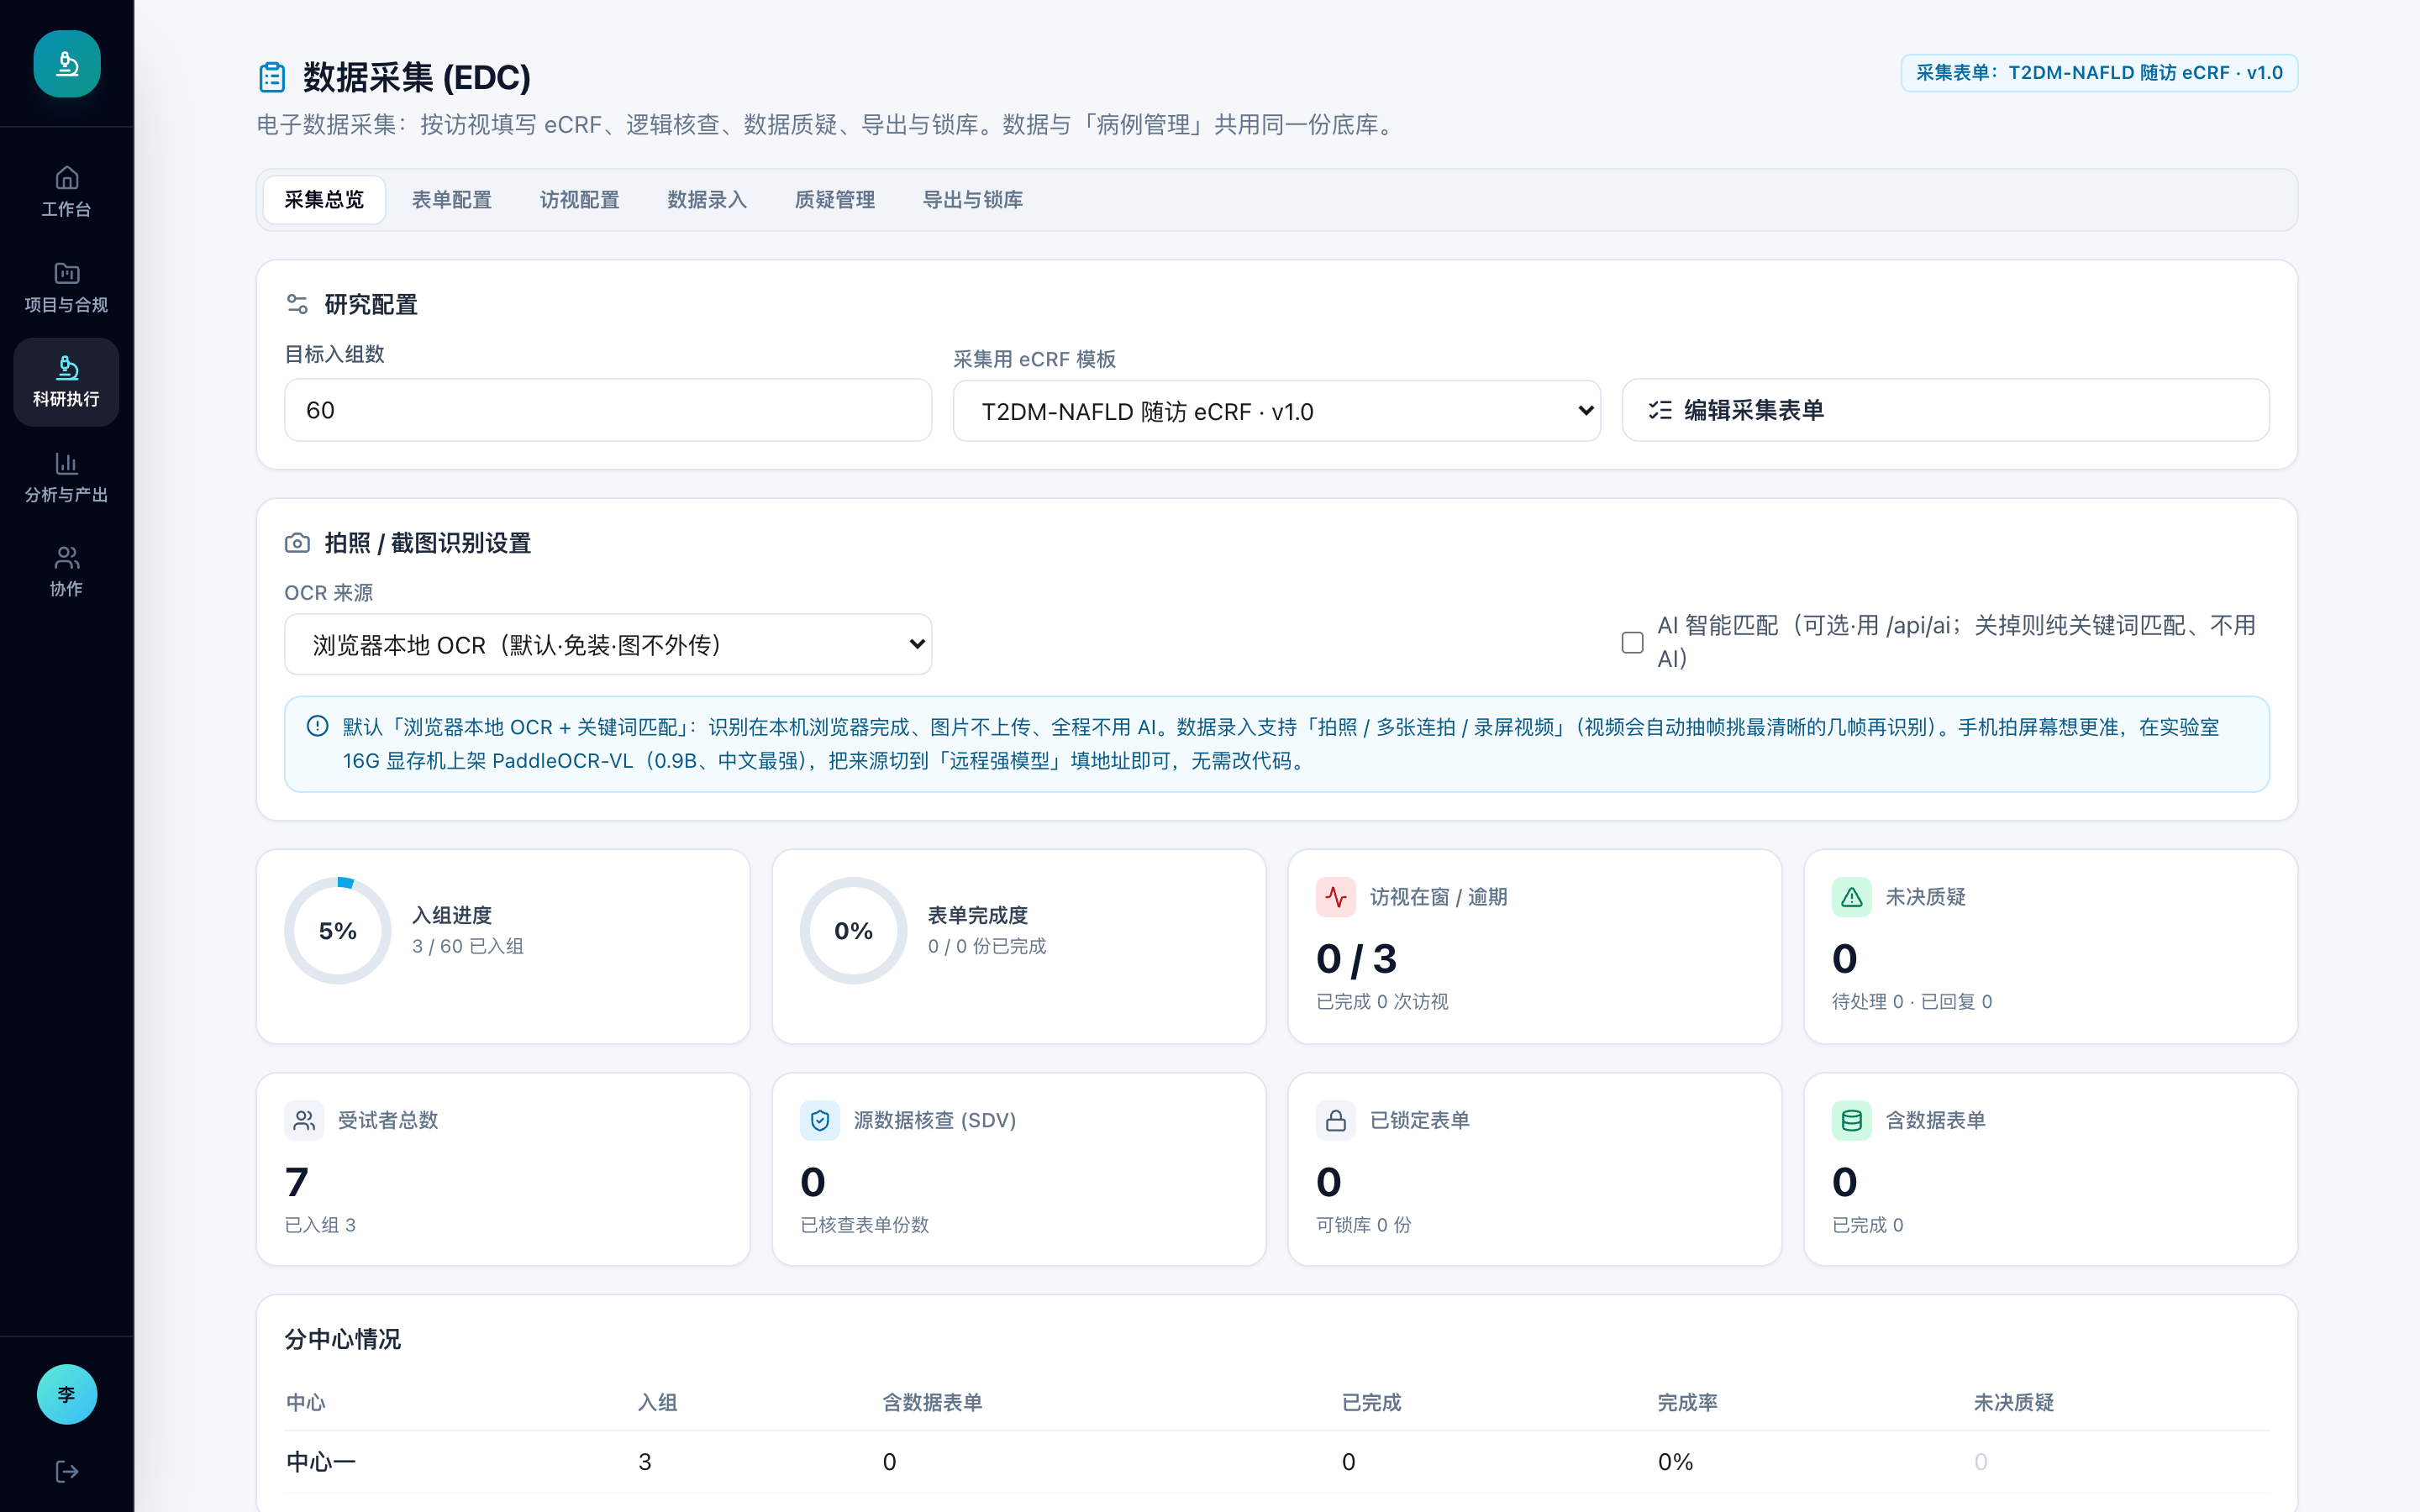Switch to the 质疑管理 tab
Viewport: 2420px width, 1512px height.
tap(835, 200)
